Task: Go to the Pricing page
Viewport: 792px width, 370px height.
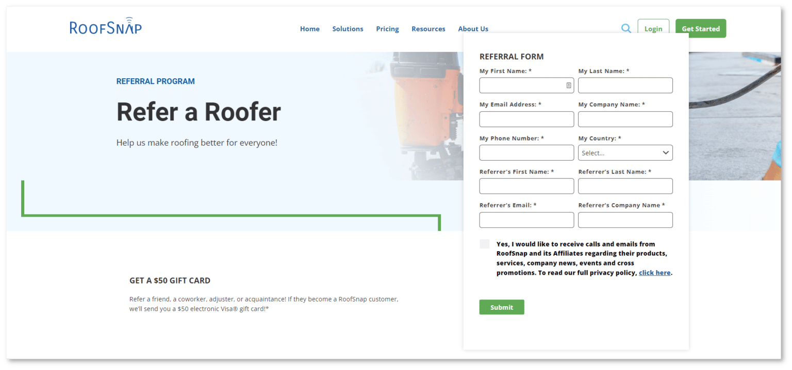Action: tap(387, 29)
